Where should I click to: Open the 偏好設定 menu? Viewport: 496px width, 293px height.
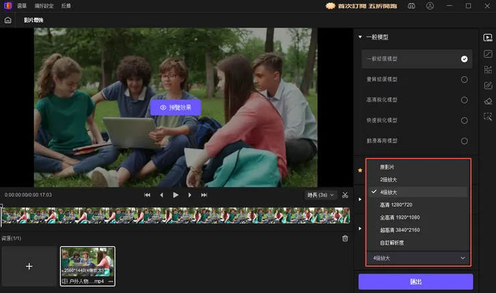[x=44, y=6]
